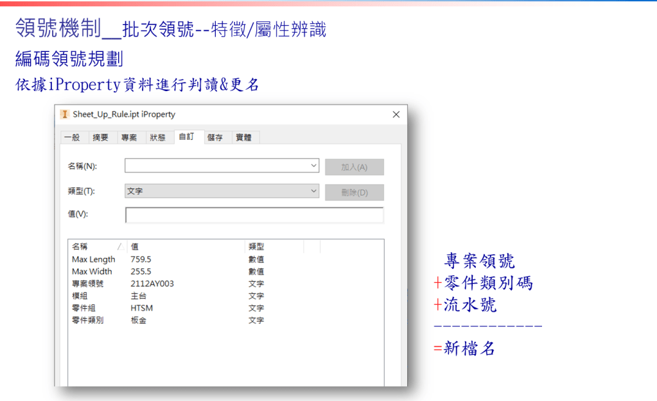Click the 類型 column header in the list

(274, 246)
